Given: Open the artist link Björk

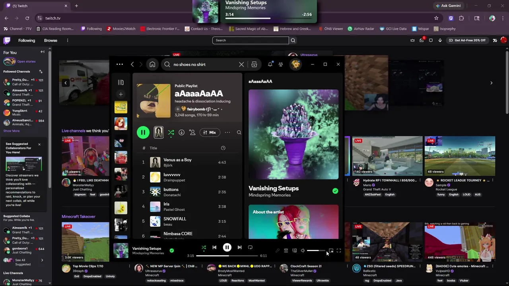Looking at the screenshot, I should pyautogui.click(x=168, y=165).
